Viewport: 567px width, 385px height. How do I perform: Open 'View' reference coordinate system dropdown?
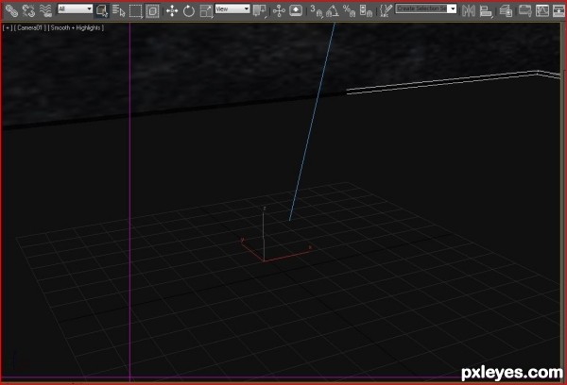click(232, 9)
